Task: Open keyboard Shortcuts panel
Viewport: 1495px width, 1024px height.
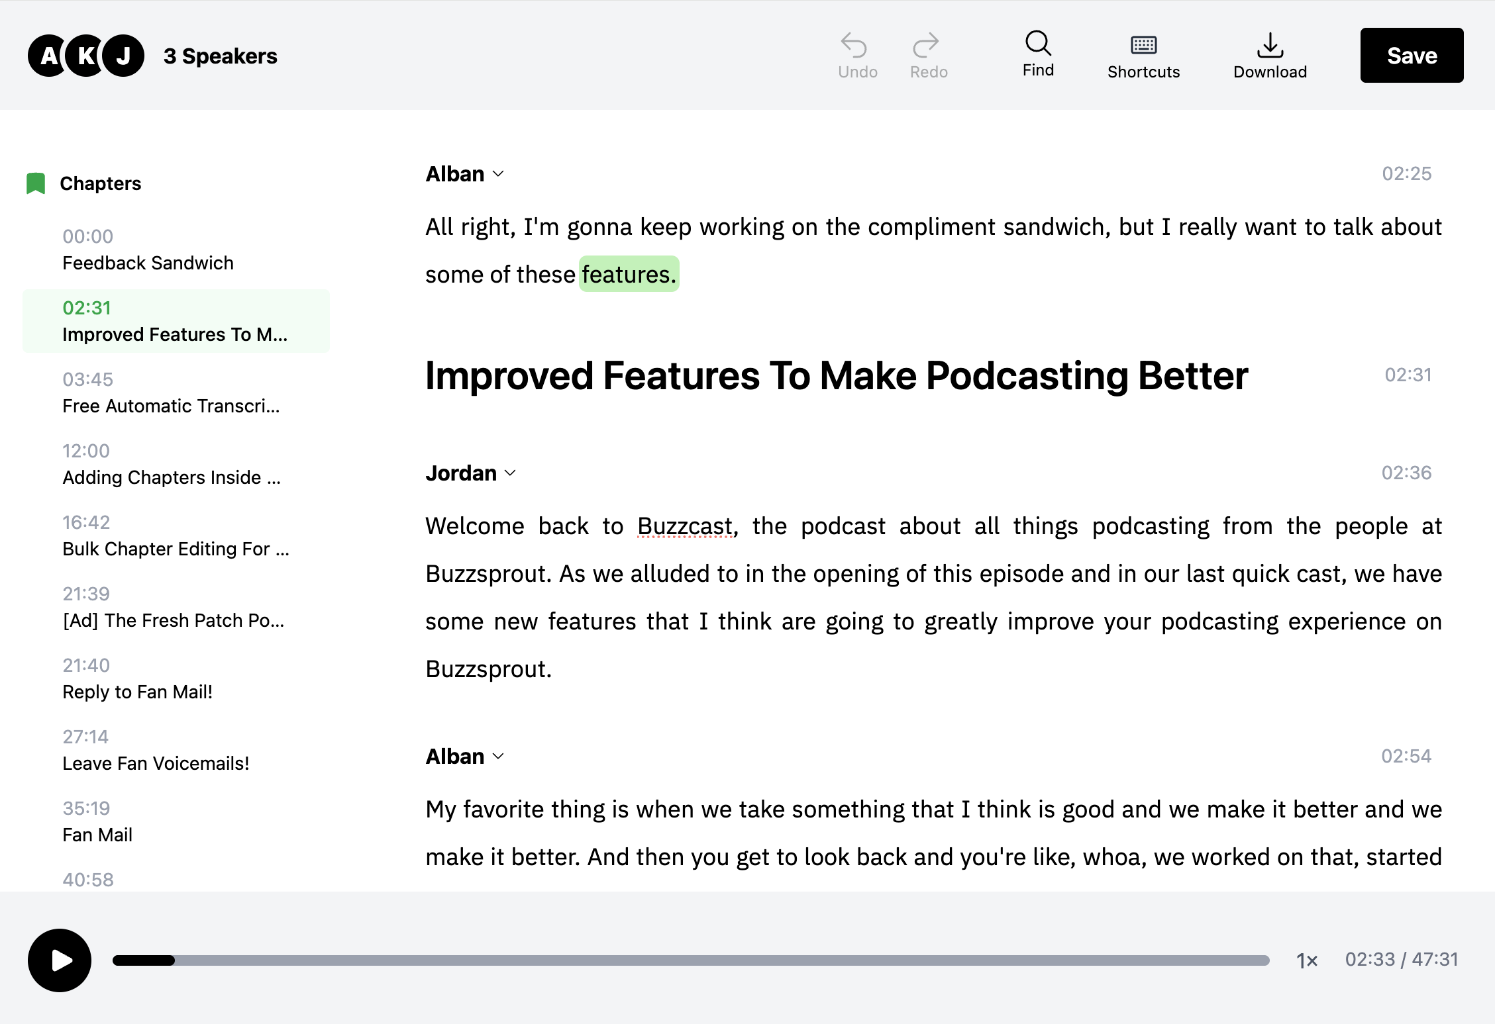Action: coord(1143,45)
